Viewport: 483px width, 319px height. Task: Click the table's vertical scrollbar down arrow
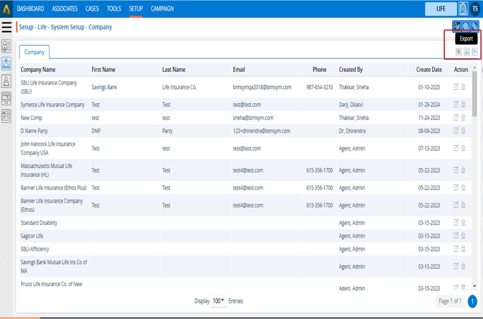tap(475, 286)
